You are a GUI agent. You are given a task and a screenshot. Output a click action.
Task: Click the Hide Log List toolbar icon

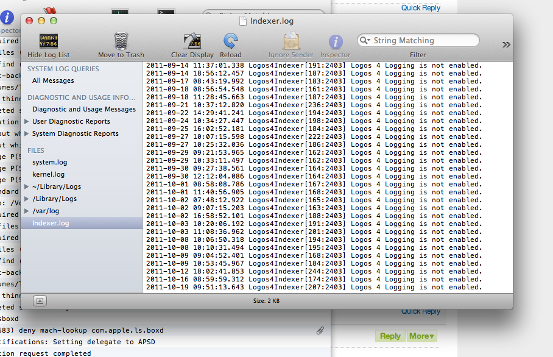click(49, 41)
